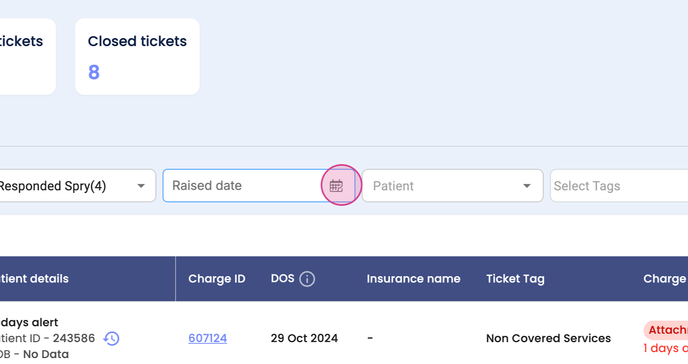Select the Closed tickets card

pyautogui.click(x=137, y=57)
